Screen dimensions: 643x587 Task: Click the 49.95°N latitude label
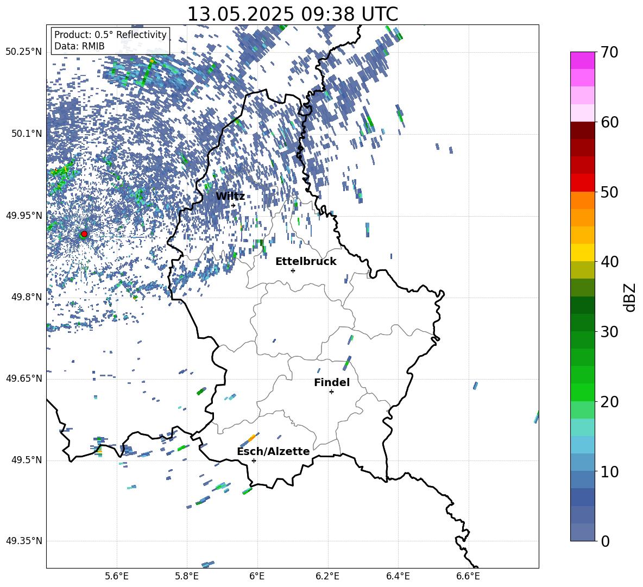pyautogui.click(x=24, y=215)
